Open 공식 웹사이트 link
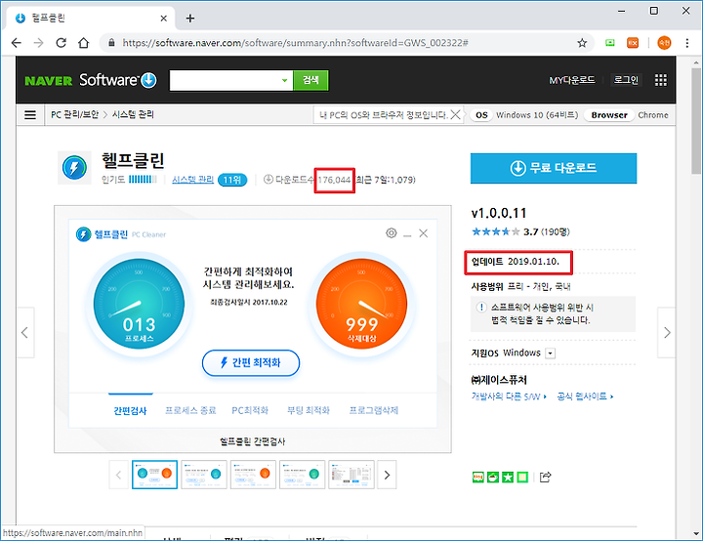Screen dimensions: 703x541 point(585,396)
